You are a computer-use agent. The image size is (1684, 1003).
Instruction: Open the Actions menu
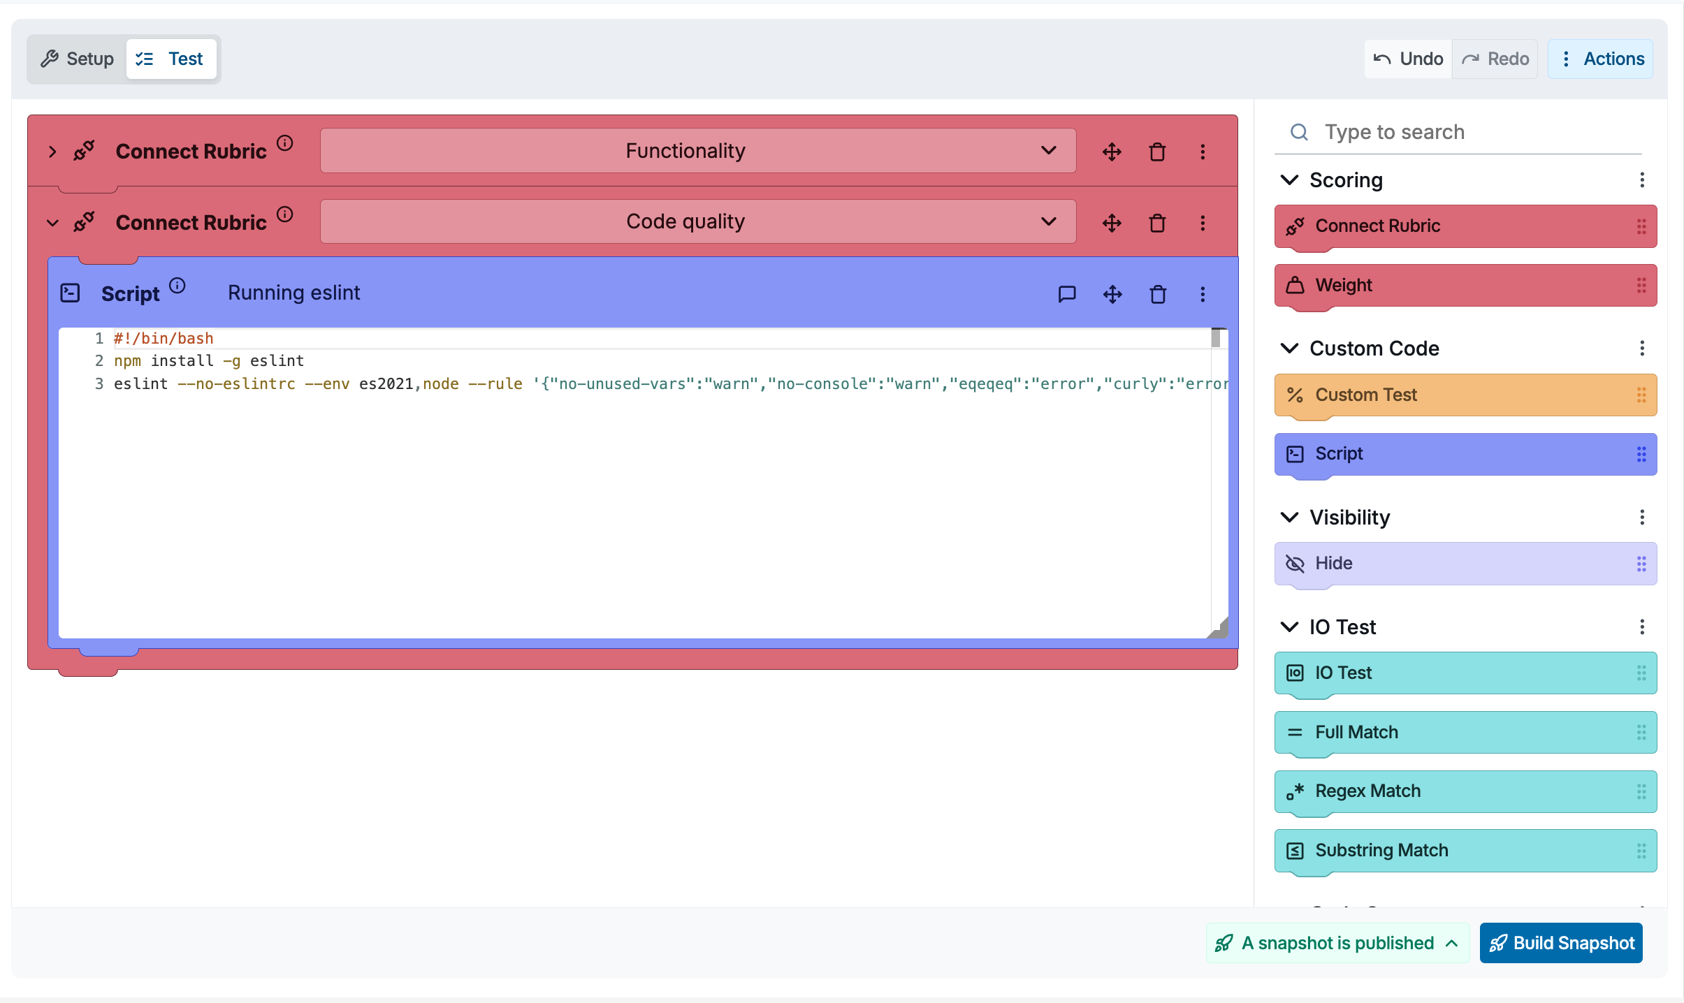[x=1600, y=59]
